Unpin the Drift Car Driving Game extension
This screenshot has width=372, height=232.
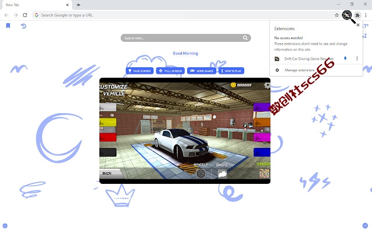coord(345,59)
